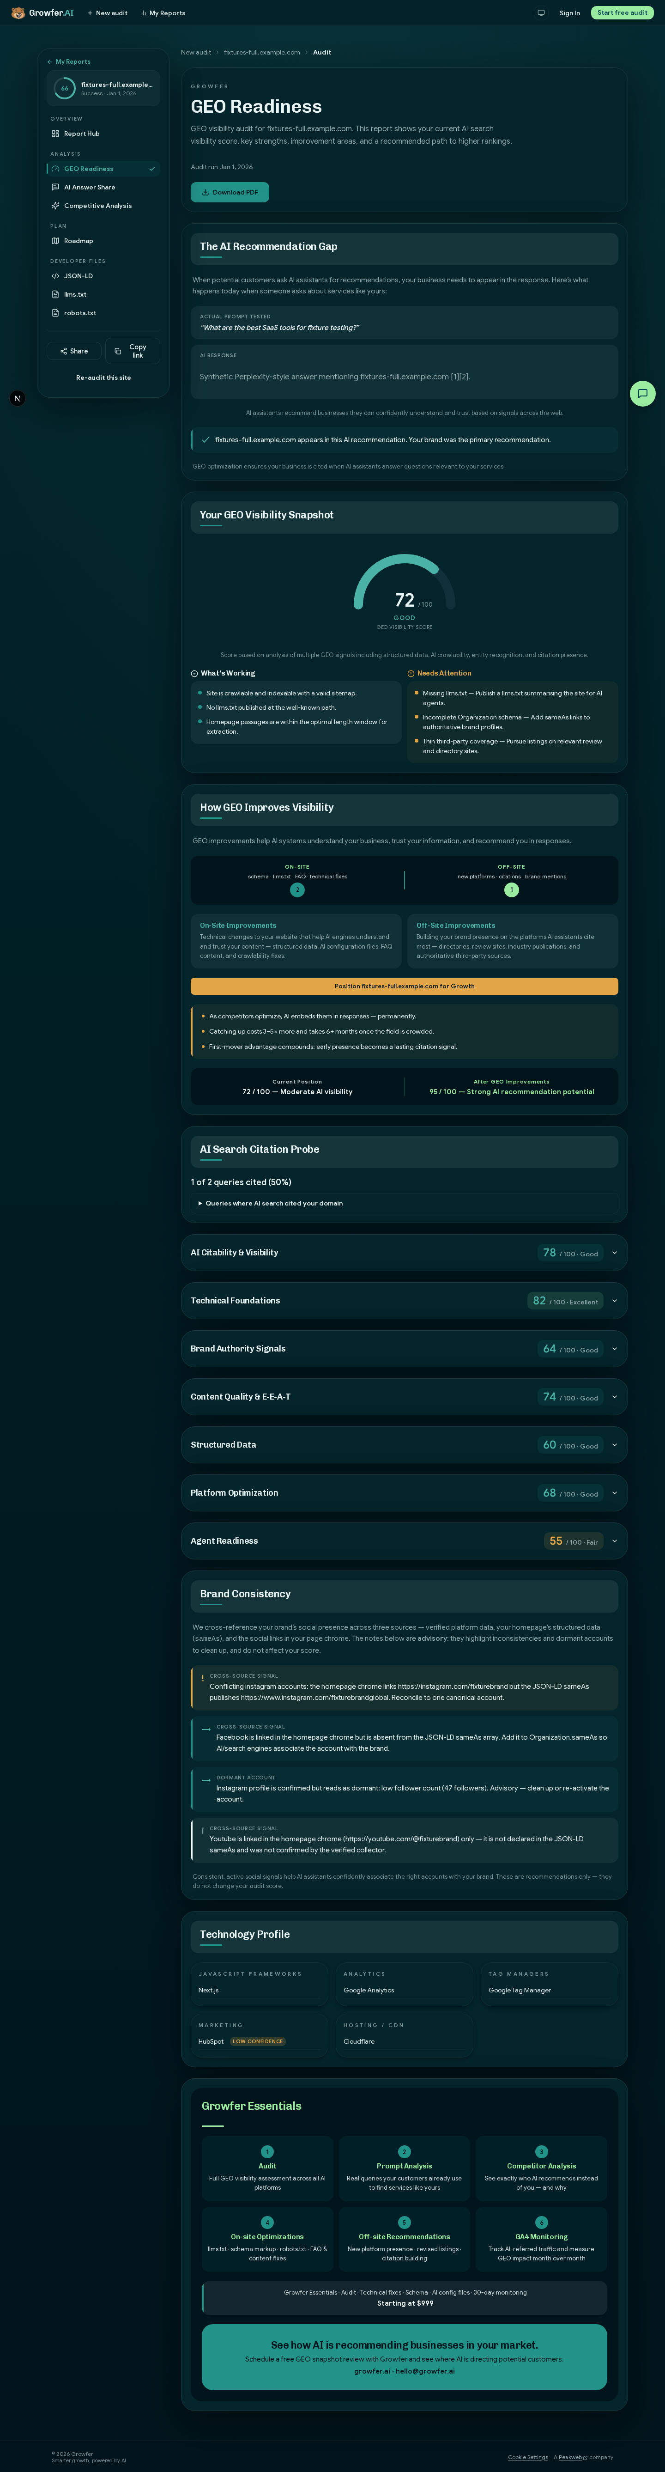This screenshot has width=665, height=2472.
Task: Click the Off-Site step circle numbered 1
Action: pos(512,889)
